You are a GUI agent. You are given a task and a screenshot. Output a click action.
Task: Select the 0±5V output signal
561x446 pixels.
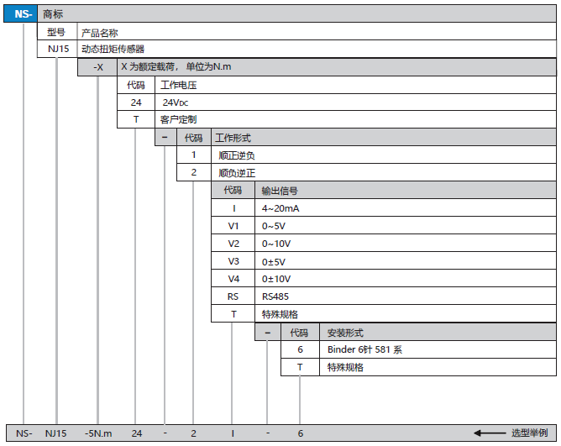[274, 261]
